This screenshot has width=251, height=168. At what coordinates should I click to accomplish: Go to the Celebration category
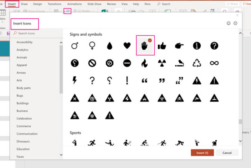pyautogui.click(x=25, y=118)
